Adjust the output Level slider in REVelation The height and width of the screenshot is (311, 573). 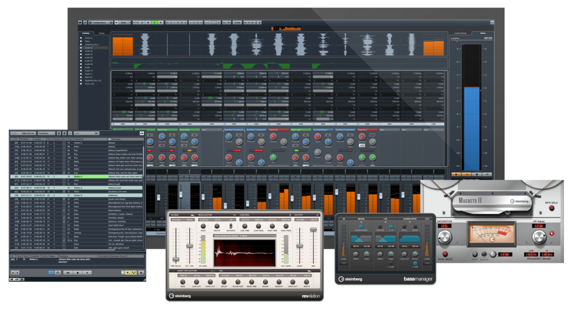(300, 245)
